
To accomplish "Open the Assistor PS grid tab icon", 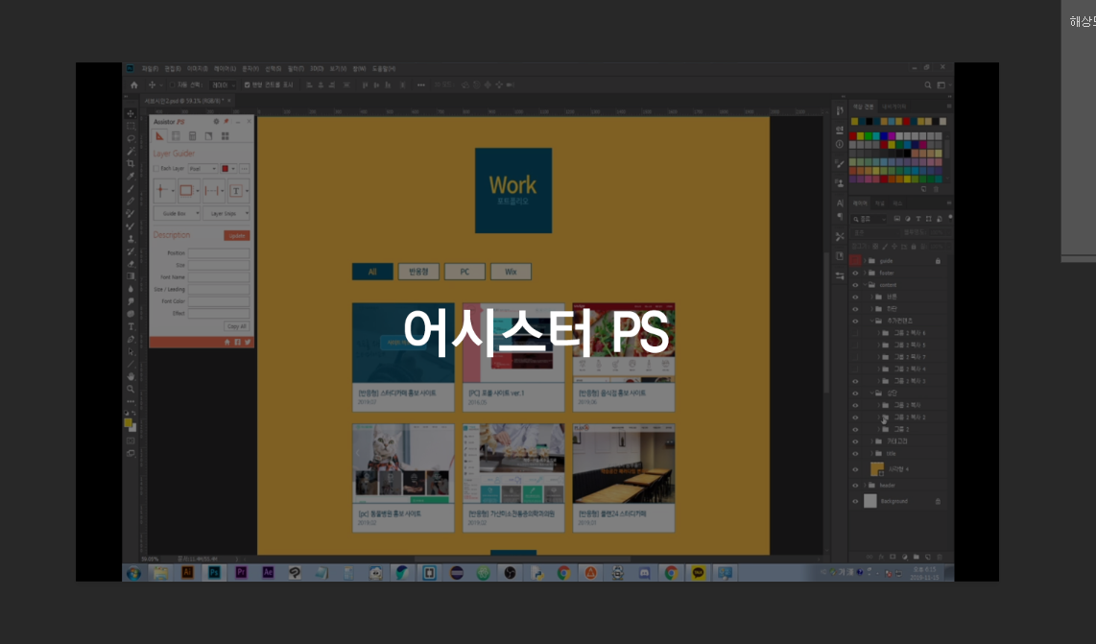I will (x=226, y=136).
